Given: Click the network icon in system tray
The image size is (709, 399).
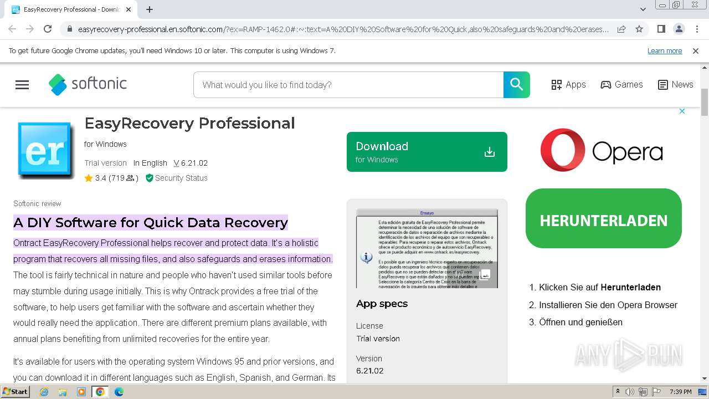Looking at the screenshot, I should coord(643,392).
